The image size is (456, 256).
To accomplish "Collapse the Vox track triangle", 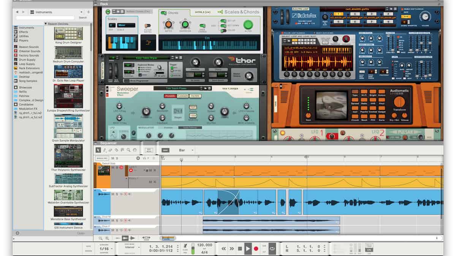I will point(95,190).
